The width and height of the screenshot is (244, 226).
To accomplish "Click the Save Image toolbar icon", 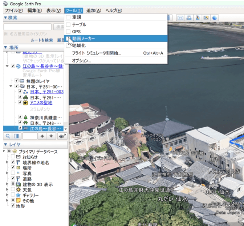I will click(x=198, y=18).
